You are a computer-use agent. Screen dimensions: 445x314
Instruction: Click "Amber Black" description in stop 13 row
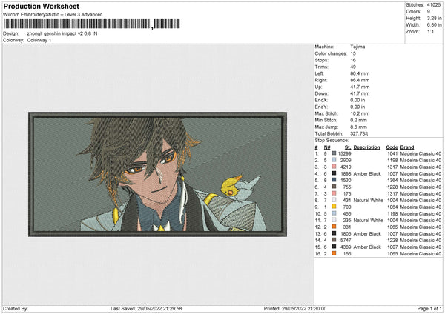(367, 234)
